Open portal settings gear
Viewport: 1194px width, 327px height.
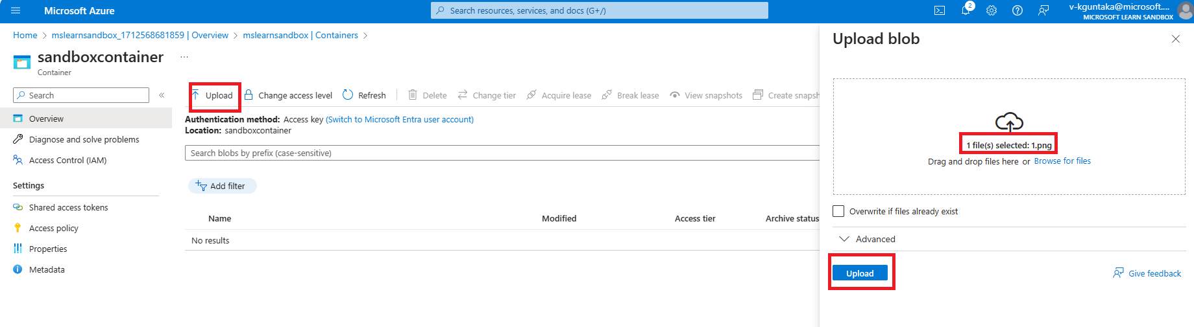click(992, 11)
